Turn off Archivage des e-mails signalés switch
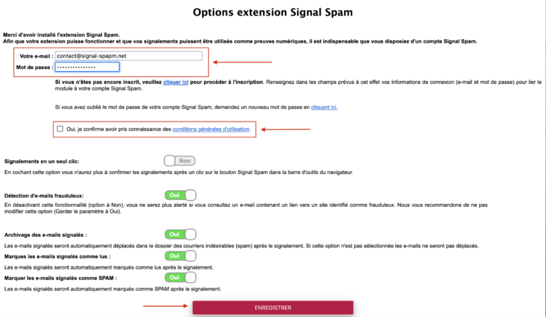The image size is (546, 317). click(181, 235)
